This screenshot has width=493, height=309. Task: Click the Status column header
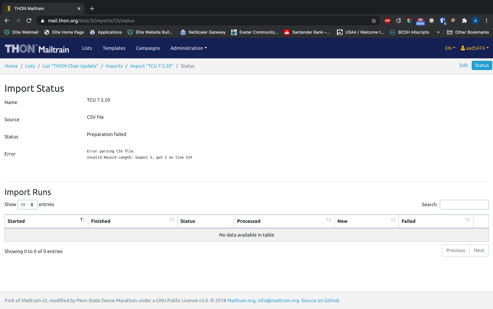pyautogui.click(x=206, y=221)
